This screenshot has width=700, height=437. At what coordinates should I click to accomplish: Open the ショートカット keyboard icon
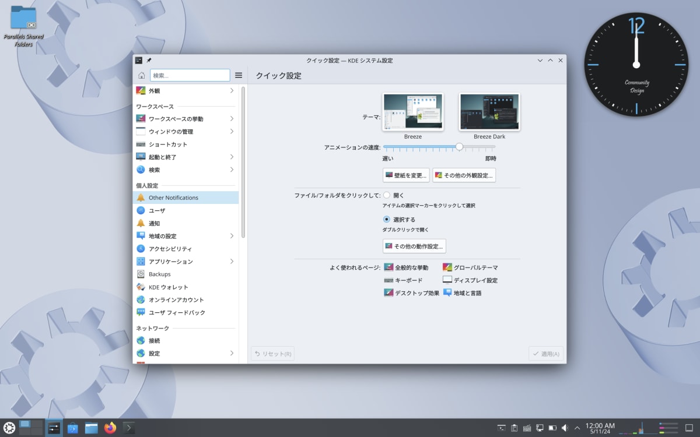click(x=141, y=145)
